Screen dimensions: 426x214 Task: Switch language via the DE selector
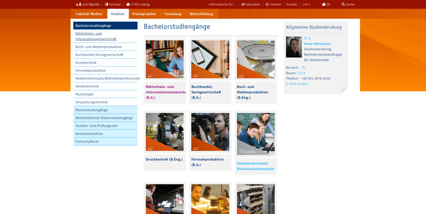[x=326, y=4]
